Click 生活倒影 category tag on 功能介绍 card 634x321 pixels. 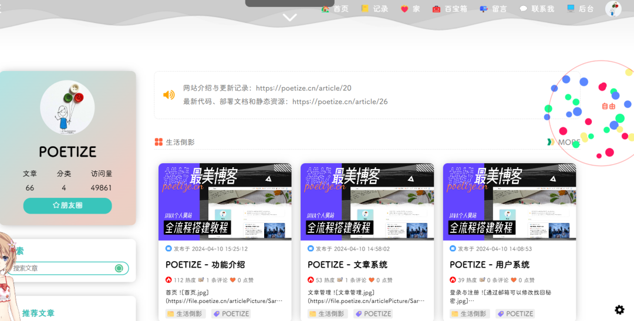pyautogui.click(x=186, y=314)
